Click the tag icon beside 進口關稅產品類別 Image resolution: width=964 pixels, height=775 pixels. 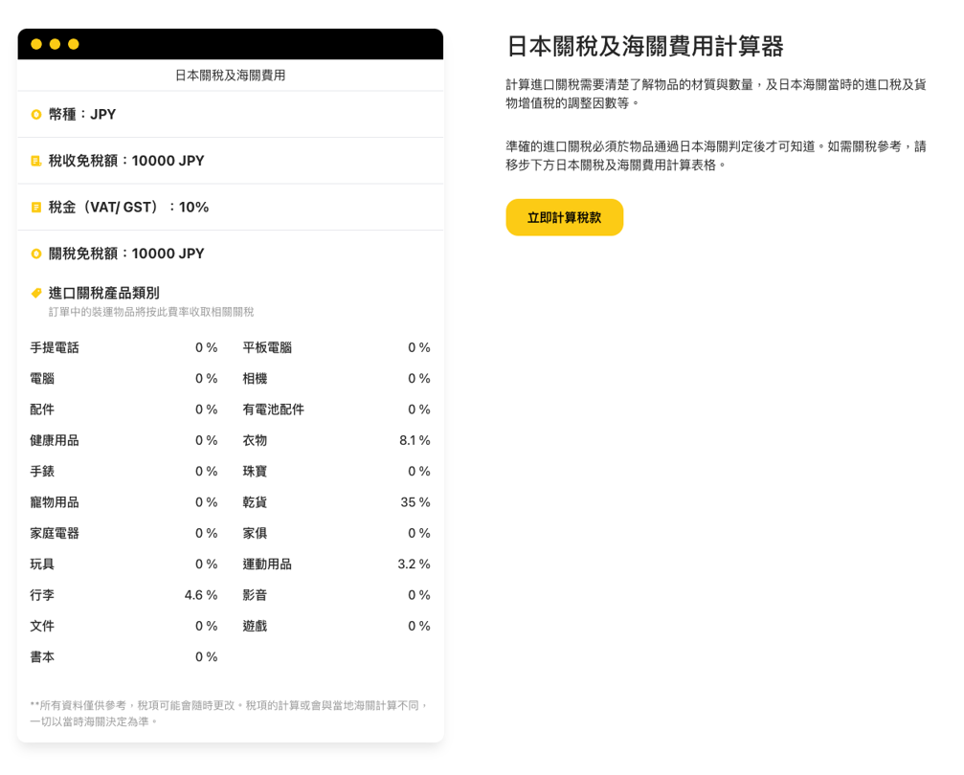36,293
